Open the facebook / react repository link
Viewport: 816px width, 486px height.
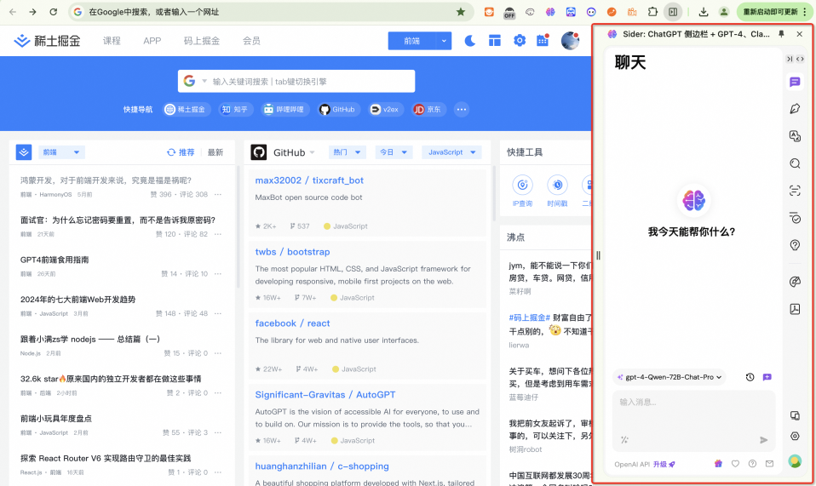coord(292,323)
